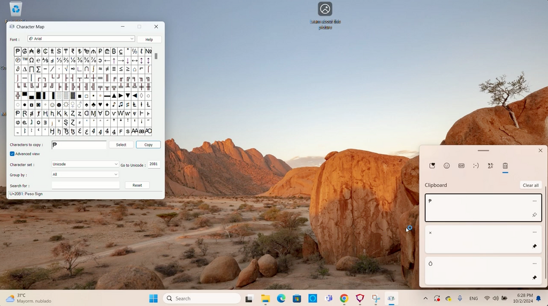Open the recently used favorites tab
548x306 pixels.
[432, 166]
